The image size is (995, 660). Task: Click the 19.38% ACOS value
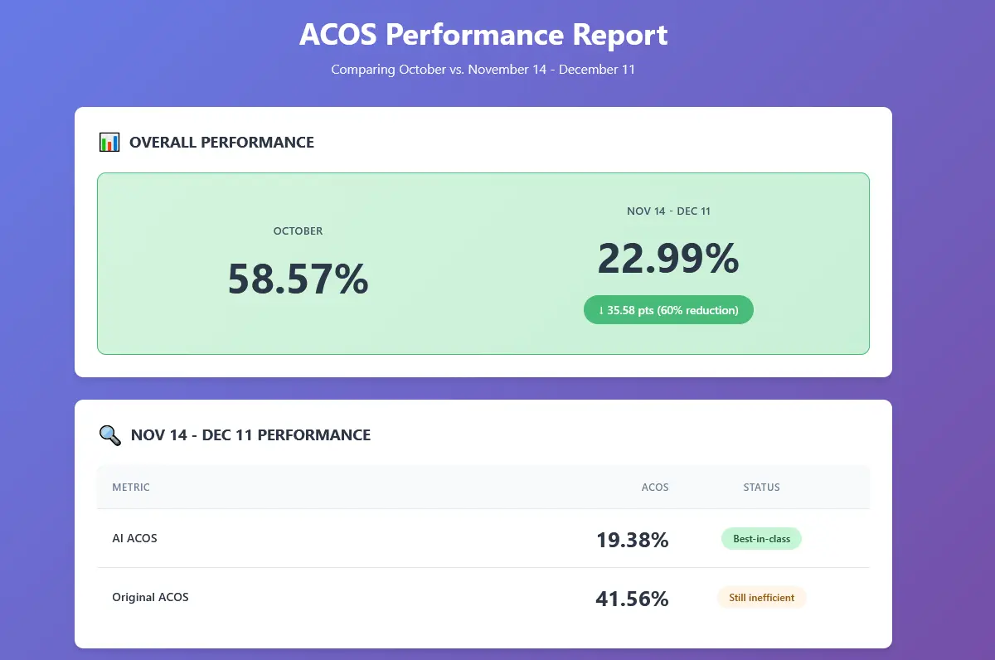(x=632, y=540)
